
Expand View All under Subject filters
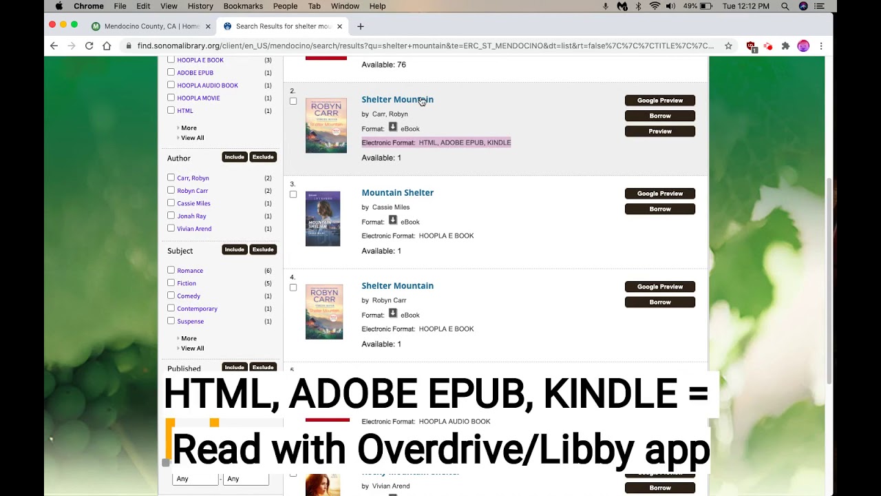click(192, 348)
